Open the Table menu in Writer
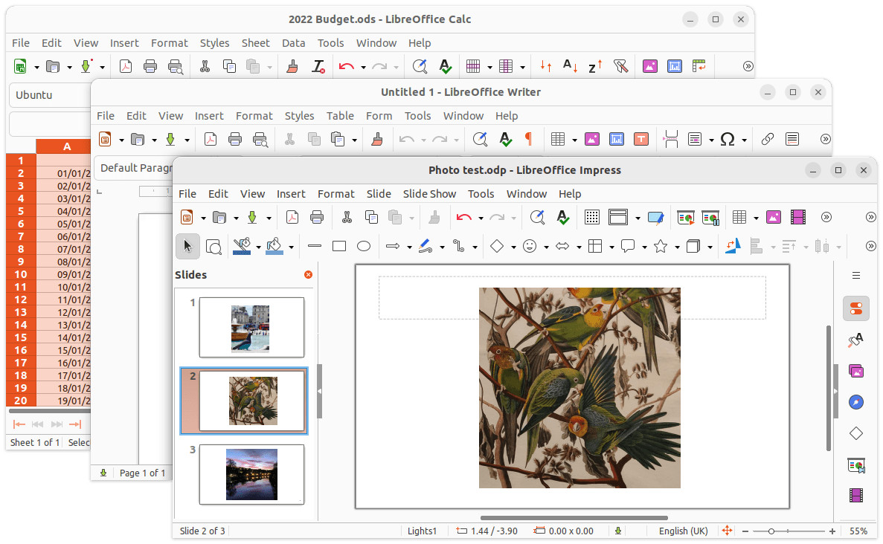The height and width of the screenshot is (544, 883). pyautogui.click(x=340, y=116)
